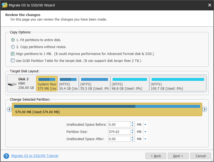Open unit dropdown for Unallocated Space After

[145, 139]
